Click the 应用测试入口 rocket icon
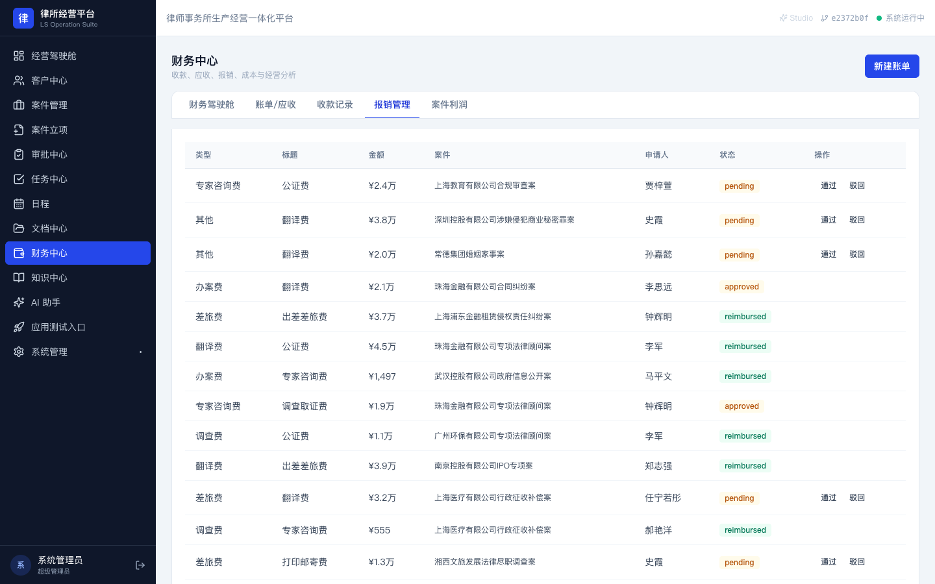The width and height of the screenshot is (935, 584). pos(19,327)
